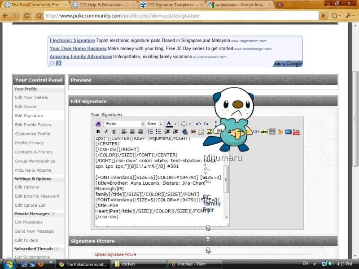Click the 13+ tag icon
This screenshot has width=359, height=269.
click(x=256, y=132)
